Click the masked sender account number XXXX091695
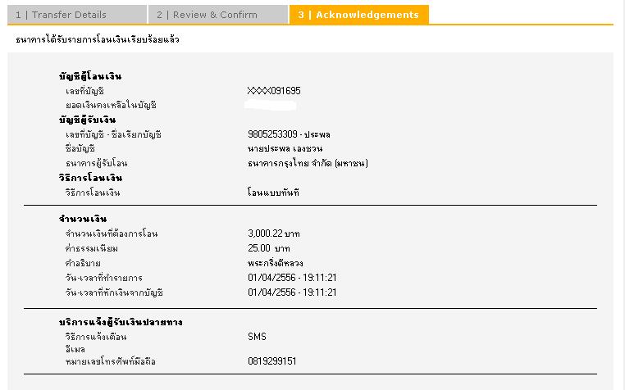 [x=274, y=91]
